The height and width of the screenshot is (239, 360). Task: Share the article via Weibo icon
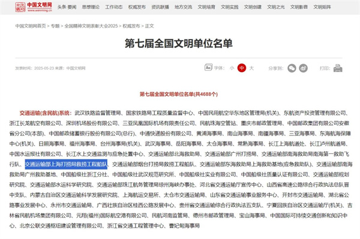click(303, 68)
